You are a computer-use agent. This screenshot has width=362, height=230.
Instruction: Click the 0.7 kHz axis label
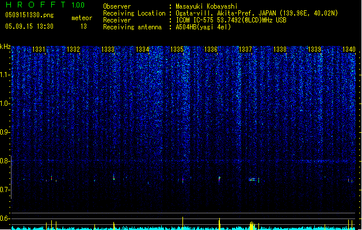pyautogui.click(x=5, y=190)
